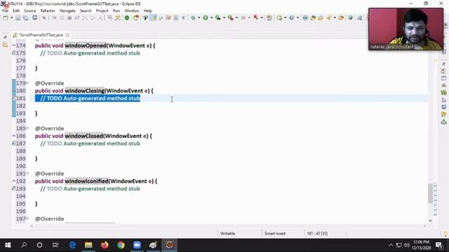Click the green Run button icon
The height and width of the screenshot is (252, 449).
tap(206, 18)
